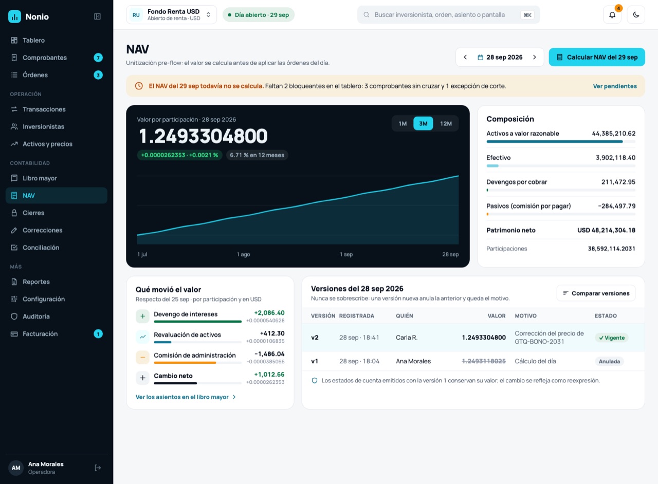Screen dimensions: 658x484
Task: Open Conciliación in sidebar
Action: 57,248
